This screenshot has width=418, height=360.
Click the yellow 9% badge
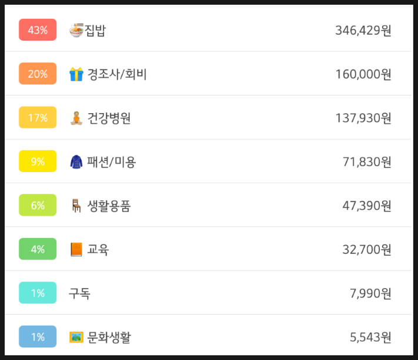click(38, 161)
